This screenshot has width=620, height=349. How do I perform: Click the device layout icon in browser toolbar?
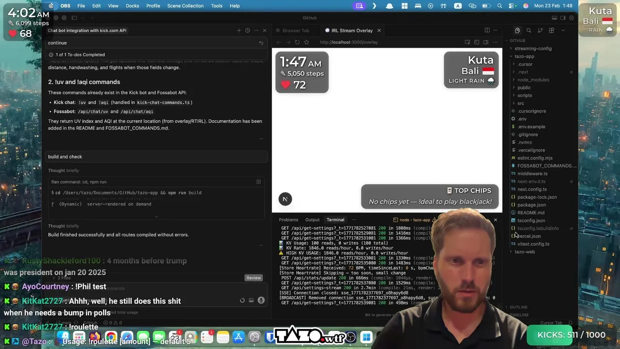(486, 42)
